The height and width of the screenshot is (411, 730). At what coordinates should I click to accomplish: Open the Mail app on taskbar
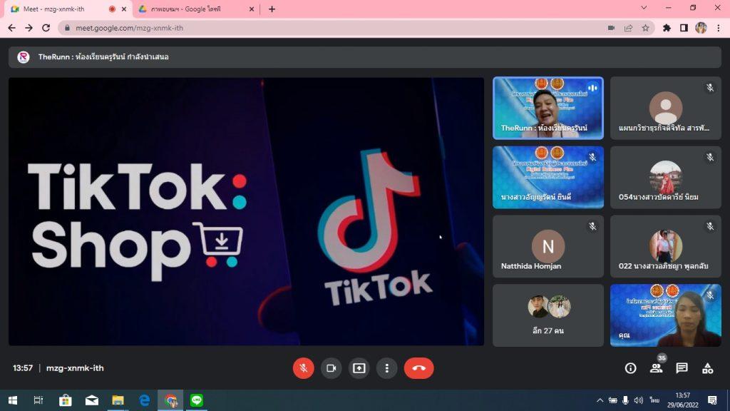pos(92,400)
